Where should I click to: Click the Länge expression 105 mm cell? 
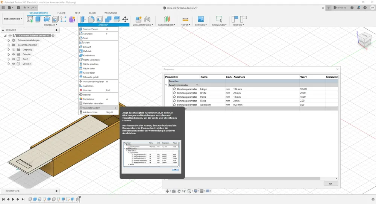pos(266,89)
